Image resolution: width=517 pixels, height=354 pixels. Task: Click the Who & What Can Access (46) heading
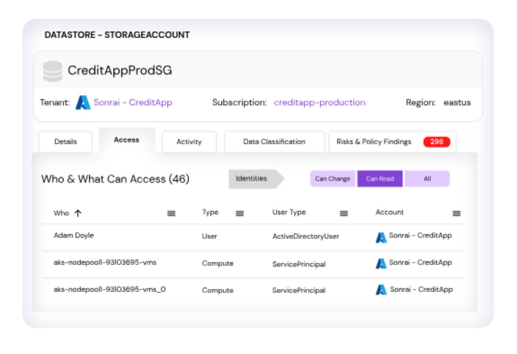click(x=115, y=179)
